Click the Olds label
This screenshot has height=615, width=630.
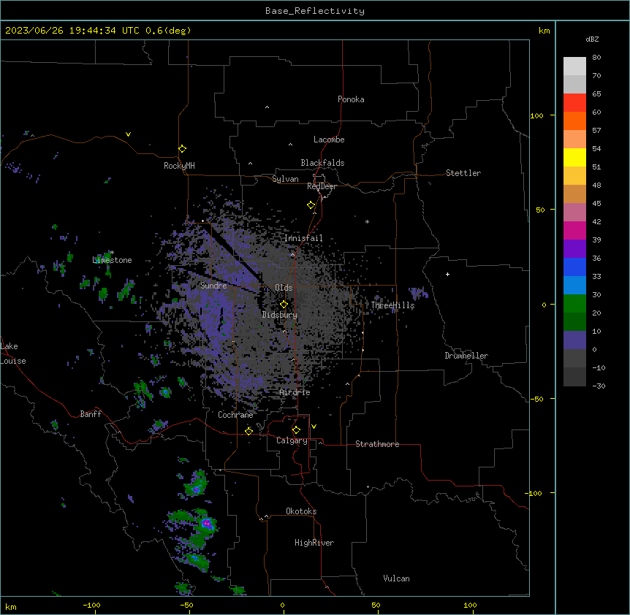click(284, 288)
